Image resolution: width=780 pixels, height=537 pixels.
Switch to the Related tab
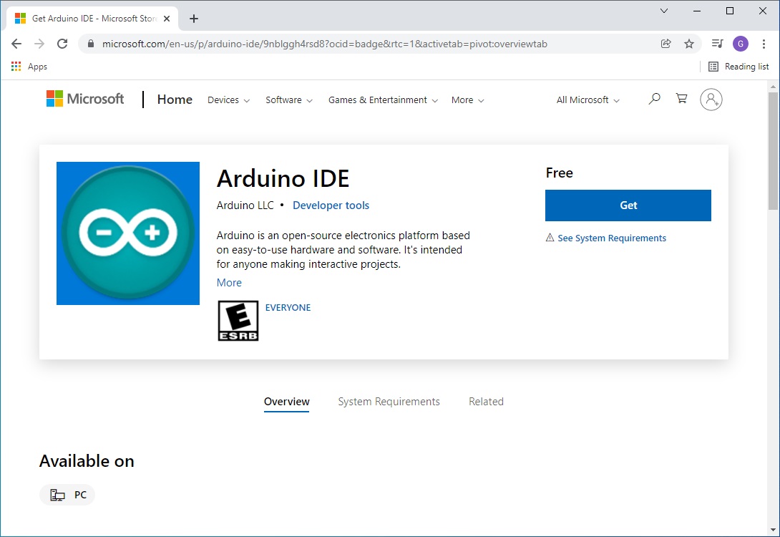coord(486,402)
